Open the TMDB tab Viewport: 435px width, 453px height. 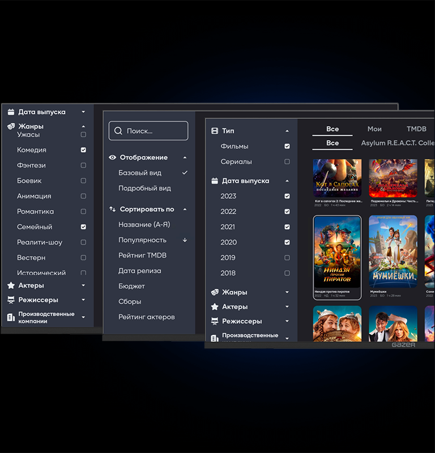416,129
